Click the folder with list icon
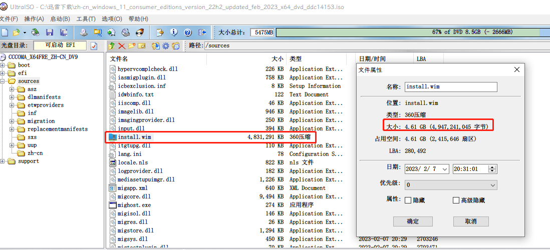The image size is (550, 250). click(x=176, y=46)
